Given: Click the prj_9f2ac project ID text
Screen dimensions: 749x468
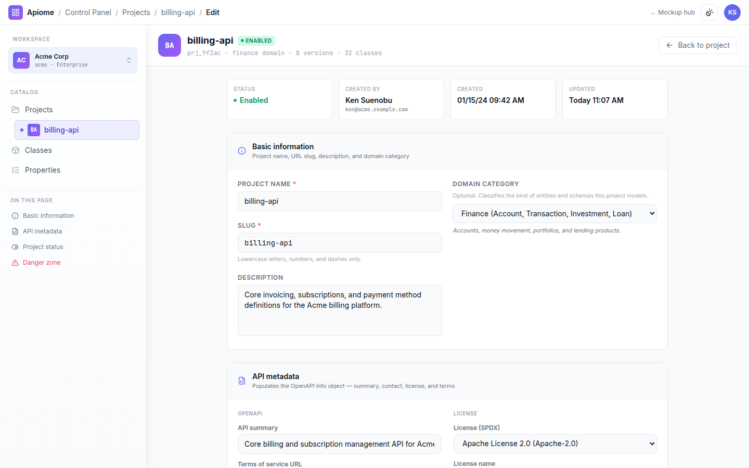Looking at the screenshot, I should (x=204, y=53).
